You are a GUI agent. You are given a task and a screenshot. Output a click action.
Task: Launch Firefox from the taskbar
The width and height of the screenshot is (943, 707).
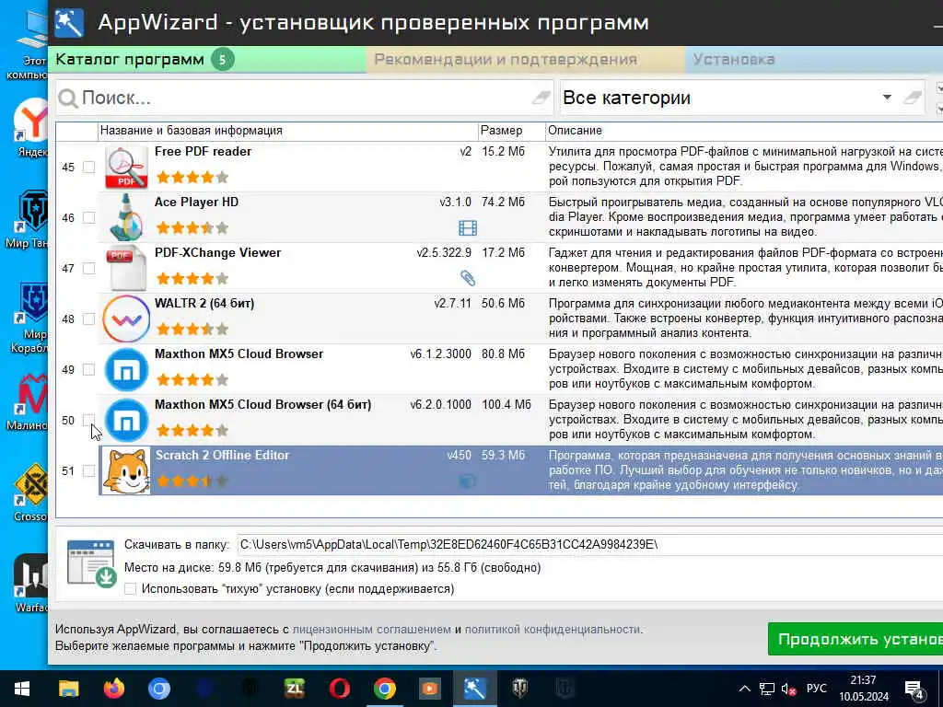click(113, 689)
